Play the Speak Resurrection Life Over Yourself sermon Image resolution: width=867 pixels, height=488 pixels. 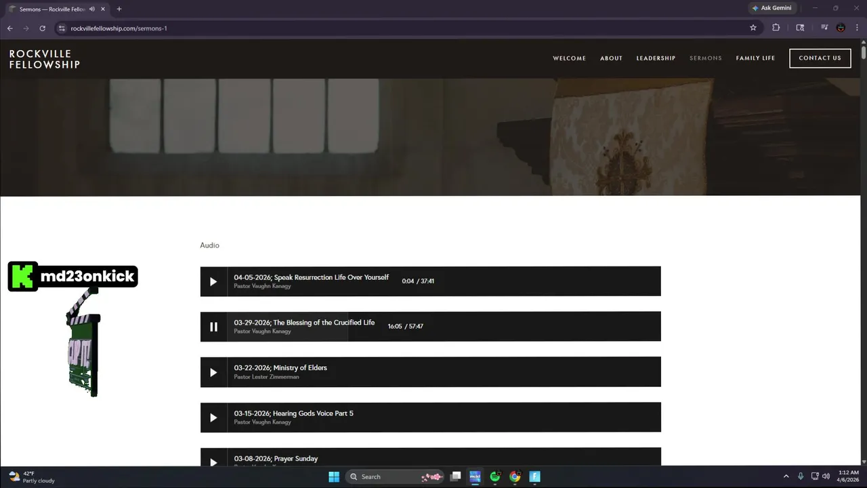point(213,281)
